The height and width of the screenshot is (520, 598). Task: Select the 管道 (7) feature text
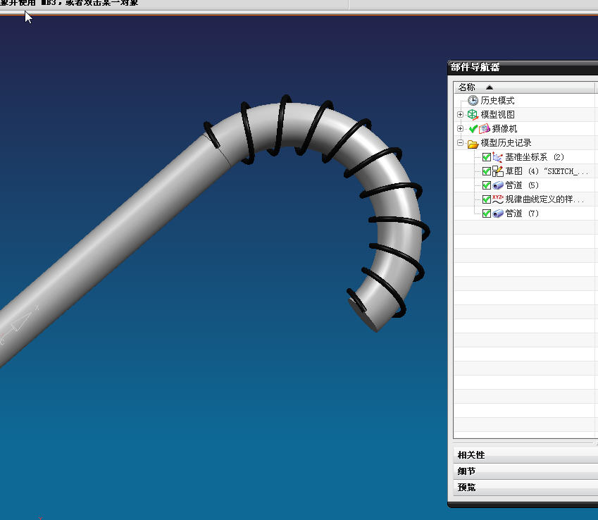pos(522,213)
